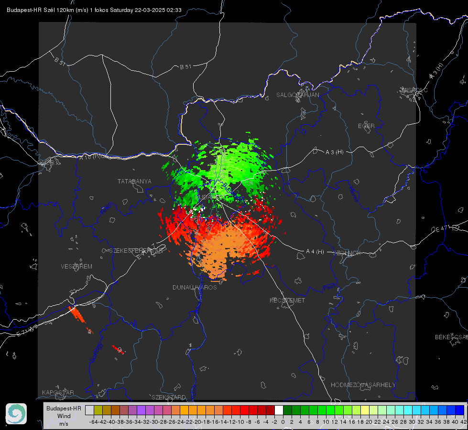Image resolution: width=468 pixels, height=430 pixels.
Task: Click the purple swatch between -34 and -32
Action: 141,410
